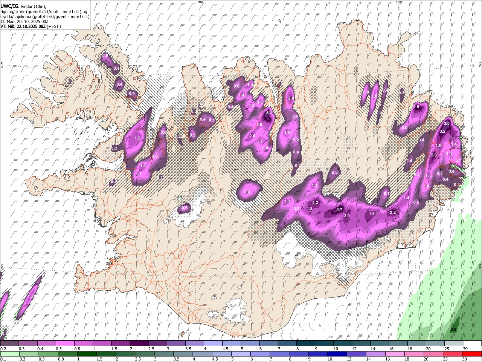
Task: Click the green 0.9 rain value offshore southeast
Action: (x=454, y=329)
